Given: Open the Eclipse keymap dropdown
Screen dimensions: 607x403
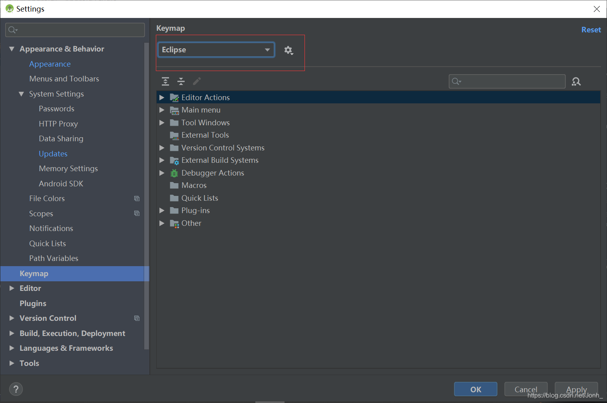Looking at the screenshot, I should pos(216,50).
